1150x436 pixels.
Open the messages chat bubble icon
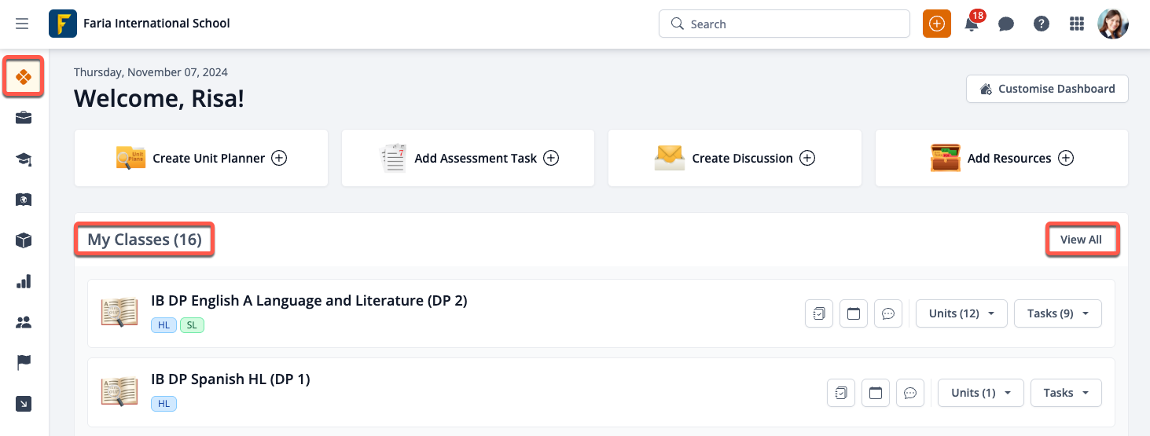click(x=1005, y=24)
